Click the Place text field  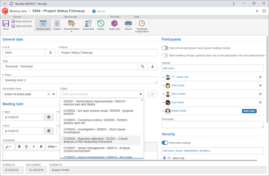tap(80, 80)
